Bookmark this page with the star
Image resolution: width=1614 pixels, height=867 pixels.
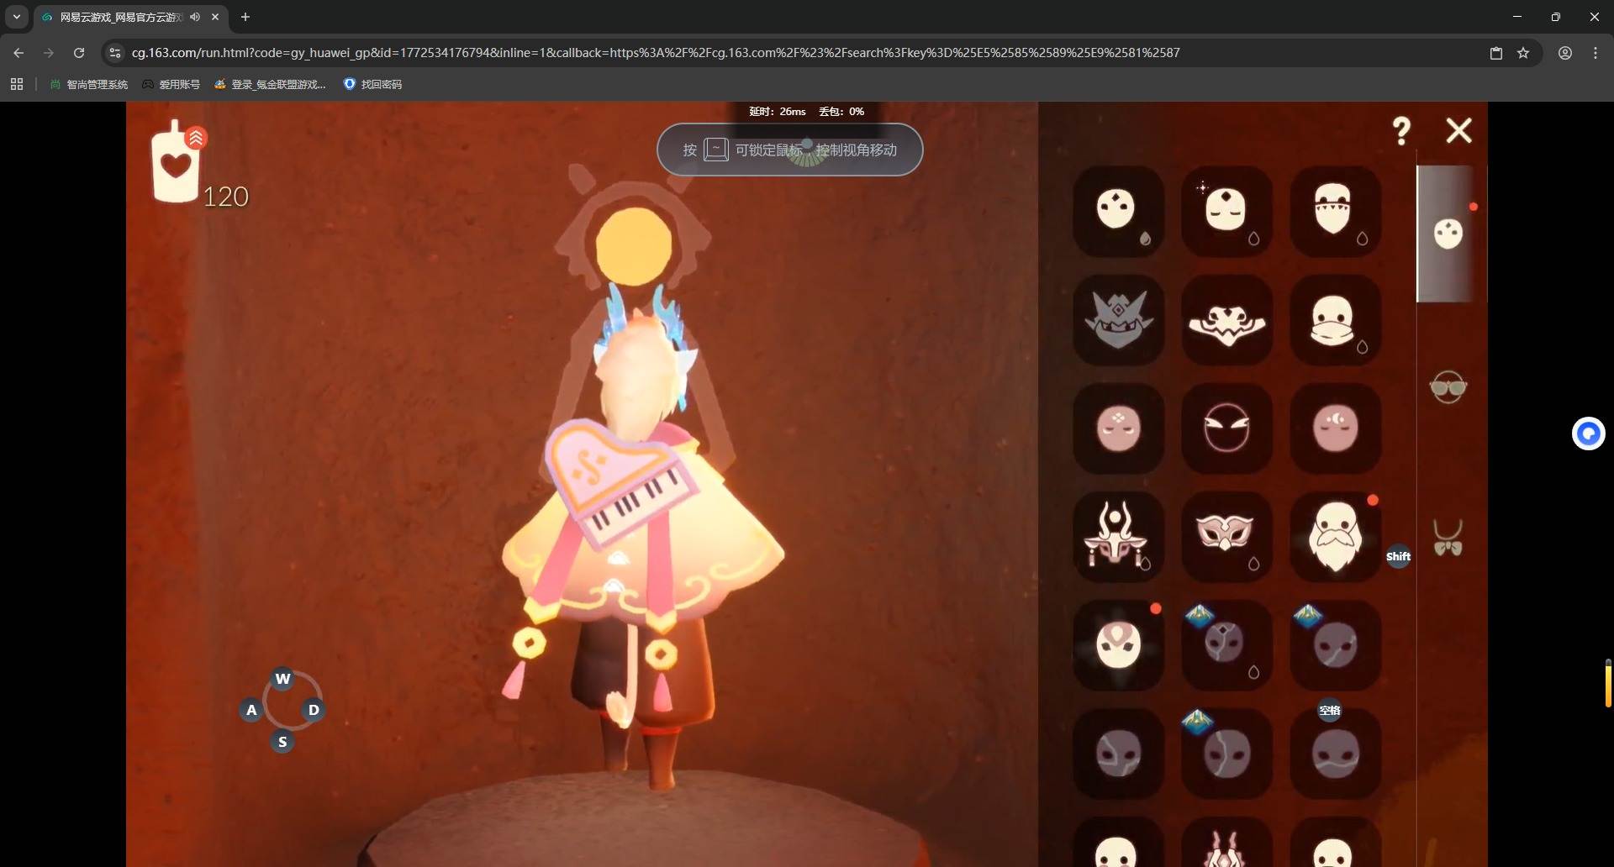coord(1523,53)
